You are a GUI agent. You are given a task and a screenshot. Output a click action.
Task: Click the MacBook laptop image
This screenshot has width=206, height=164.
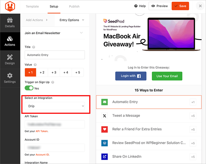(x=171, y=34)
